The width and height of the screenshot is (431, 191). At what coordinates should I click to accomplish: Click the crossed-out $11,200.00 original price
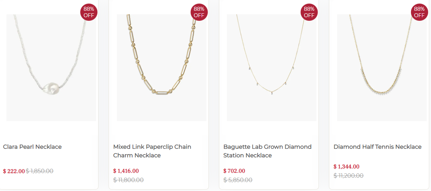[348, 176]
